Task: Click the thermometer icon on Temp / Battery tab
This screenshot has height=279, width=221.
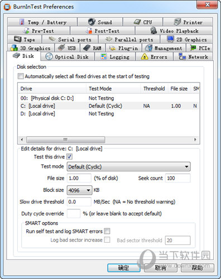Action: [22, 22]
